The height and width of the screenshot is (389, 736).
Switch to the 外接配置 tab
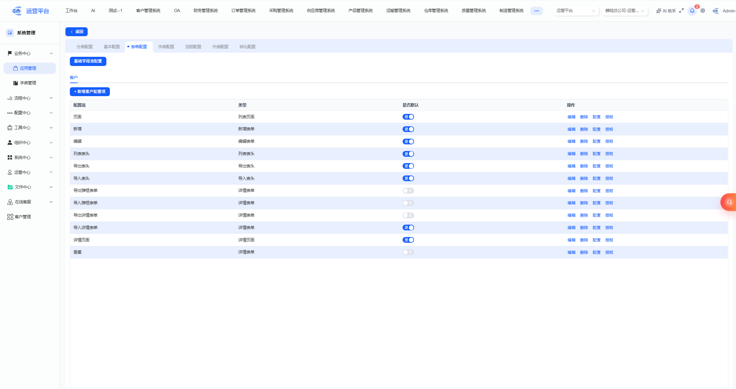[x=220, y=47]
